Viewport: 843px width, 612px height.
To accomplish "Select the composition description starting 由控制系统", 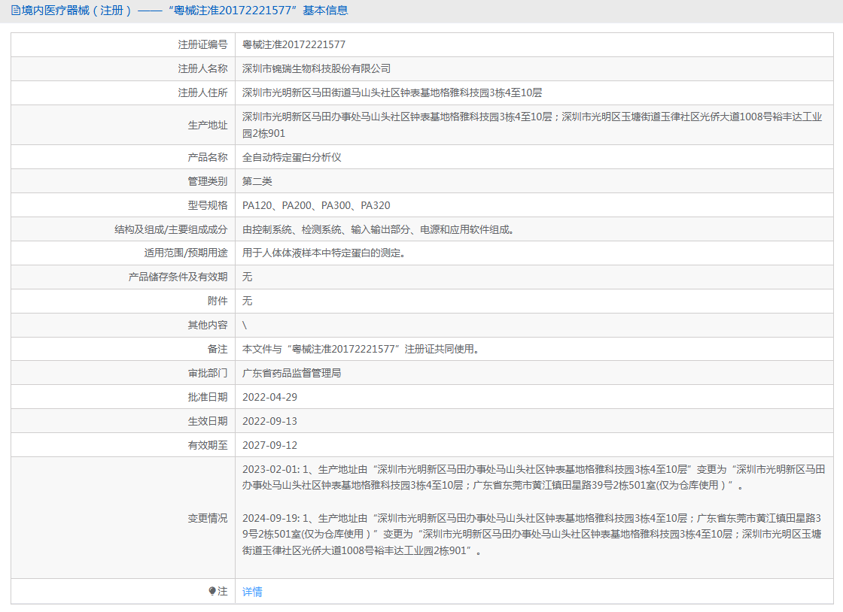I will click(x=379, y=230).
